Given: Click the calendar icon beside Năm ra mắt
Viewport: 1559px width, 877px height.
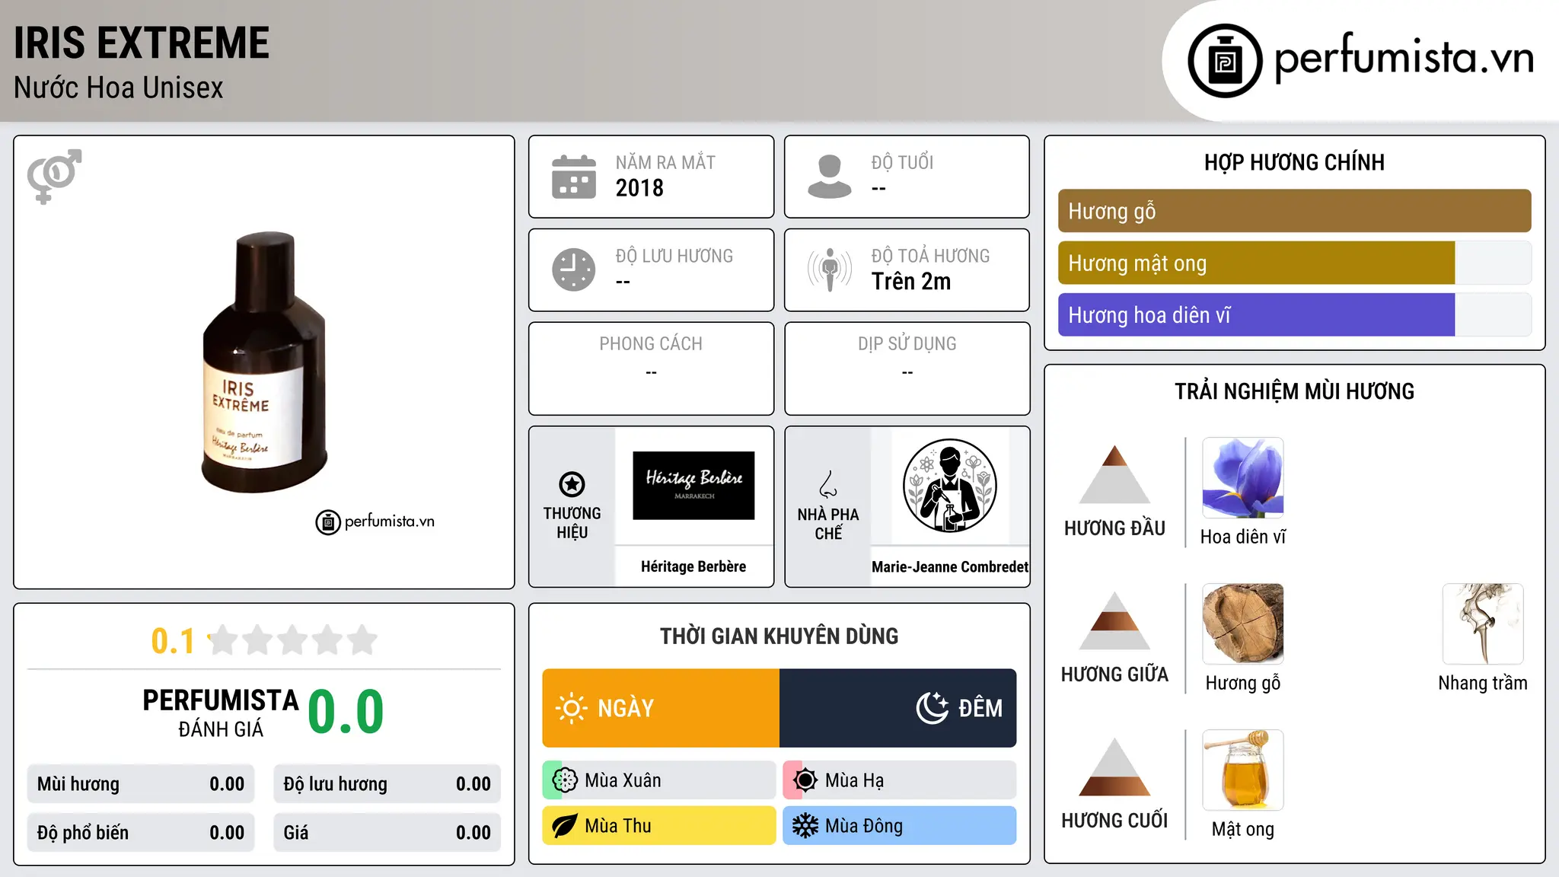Looking at the screenshot, I should click(574, 177).
